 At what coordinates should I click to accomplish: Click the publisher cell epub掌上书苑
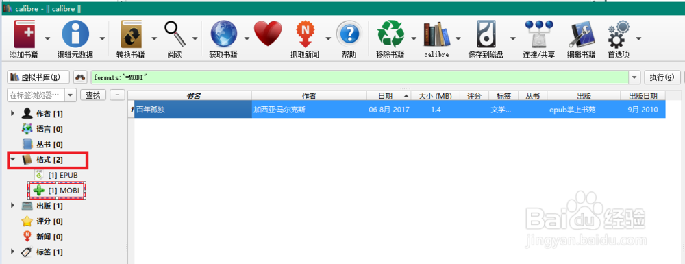(x=572, y=110)
